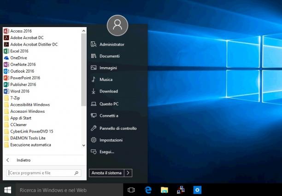
Task: Click the Windows Start button
Action: pos(7,190)
